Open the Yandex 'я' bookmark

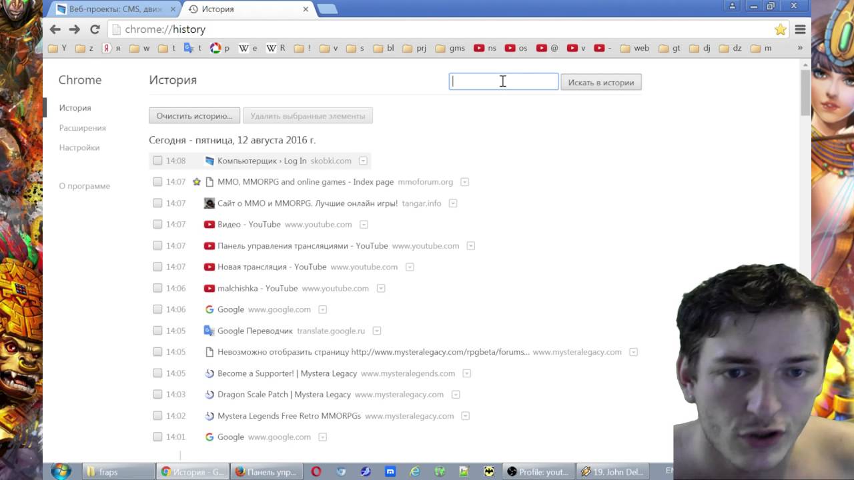111,48
